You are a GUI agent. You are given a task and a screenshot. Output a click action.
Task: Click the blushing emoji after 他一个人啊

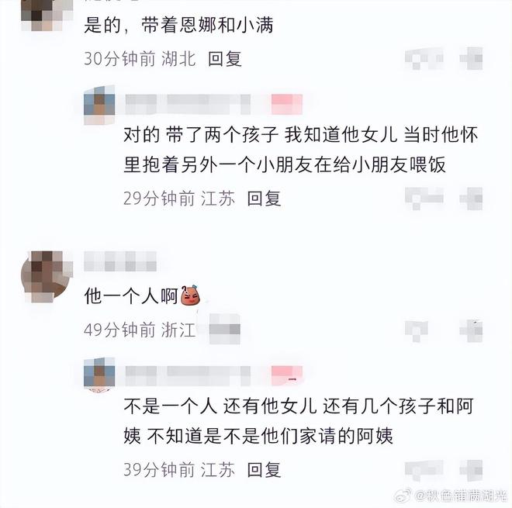coord(190,295)
